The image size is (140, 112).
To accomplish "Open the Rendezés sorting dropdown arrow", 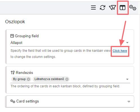I will [127, 79].
